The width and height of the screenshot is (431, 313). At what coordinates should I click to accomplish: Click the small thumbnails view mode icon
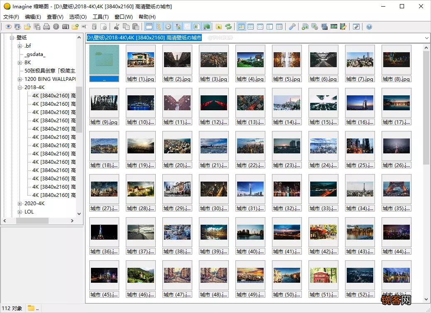[x=250, y=27]
